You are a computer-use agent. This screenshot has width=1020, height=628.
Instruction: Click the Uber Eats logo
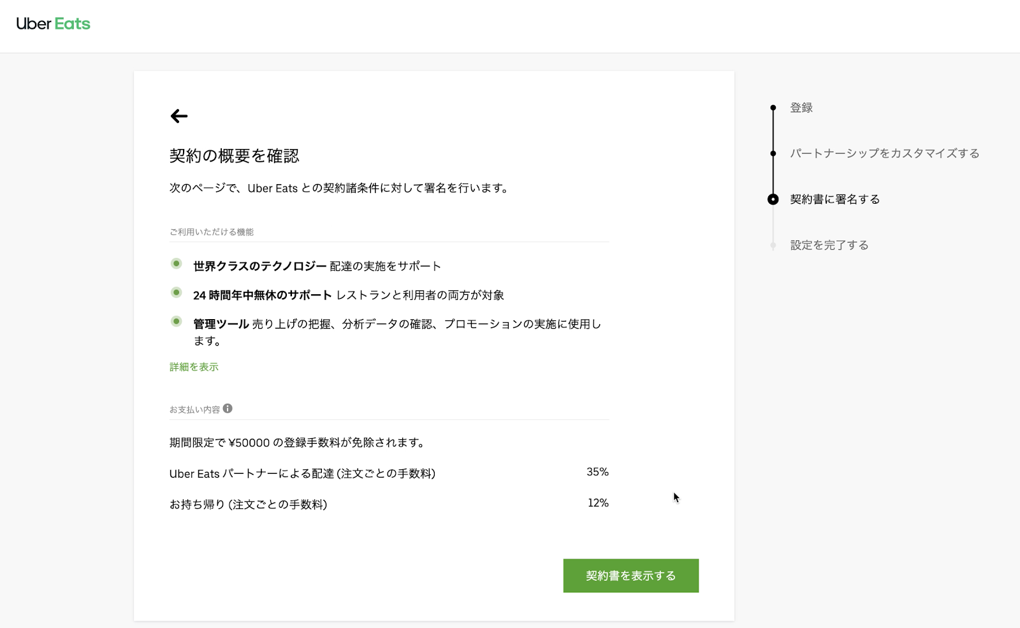pyautogui.click(x=53, y=24)
